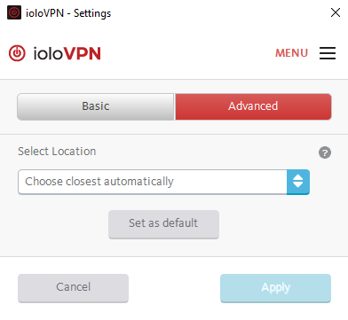Cancel the settings changes
The height and width of the screenshot is (320, 348).
pos(73,288)
